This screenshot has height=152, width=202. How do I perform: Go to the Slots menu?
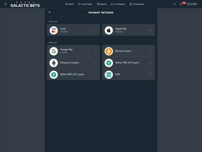pyautogui.click(x=69, y=4)
